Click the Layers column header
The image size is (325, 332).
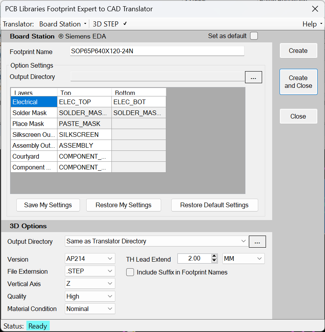pyautogui.click(x=34, y=92)
